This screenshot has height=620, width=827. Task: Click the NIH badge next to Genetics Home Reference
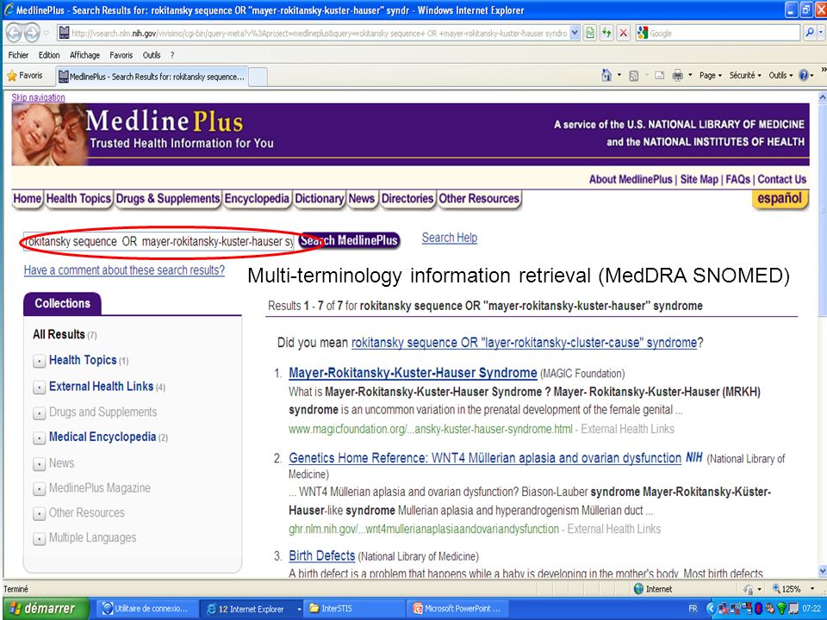pos(694,457)
